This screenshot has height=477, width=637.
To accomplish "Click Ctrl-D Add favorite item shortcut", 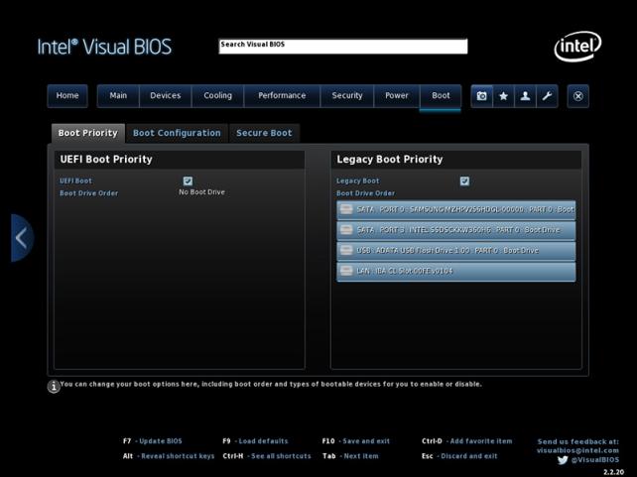I will tap(467, 441).
